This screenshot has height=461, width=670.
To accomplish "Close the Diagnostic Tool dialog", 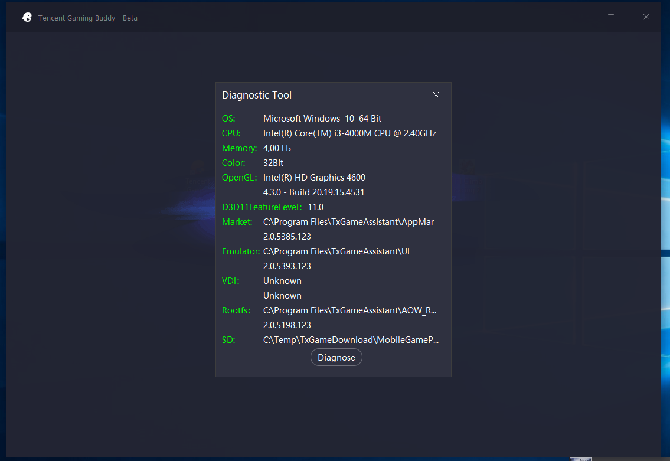I will [x=436, y=95].
